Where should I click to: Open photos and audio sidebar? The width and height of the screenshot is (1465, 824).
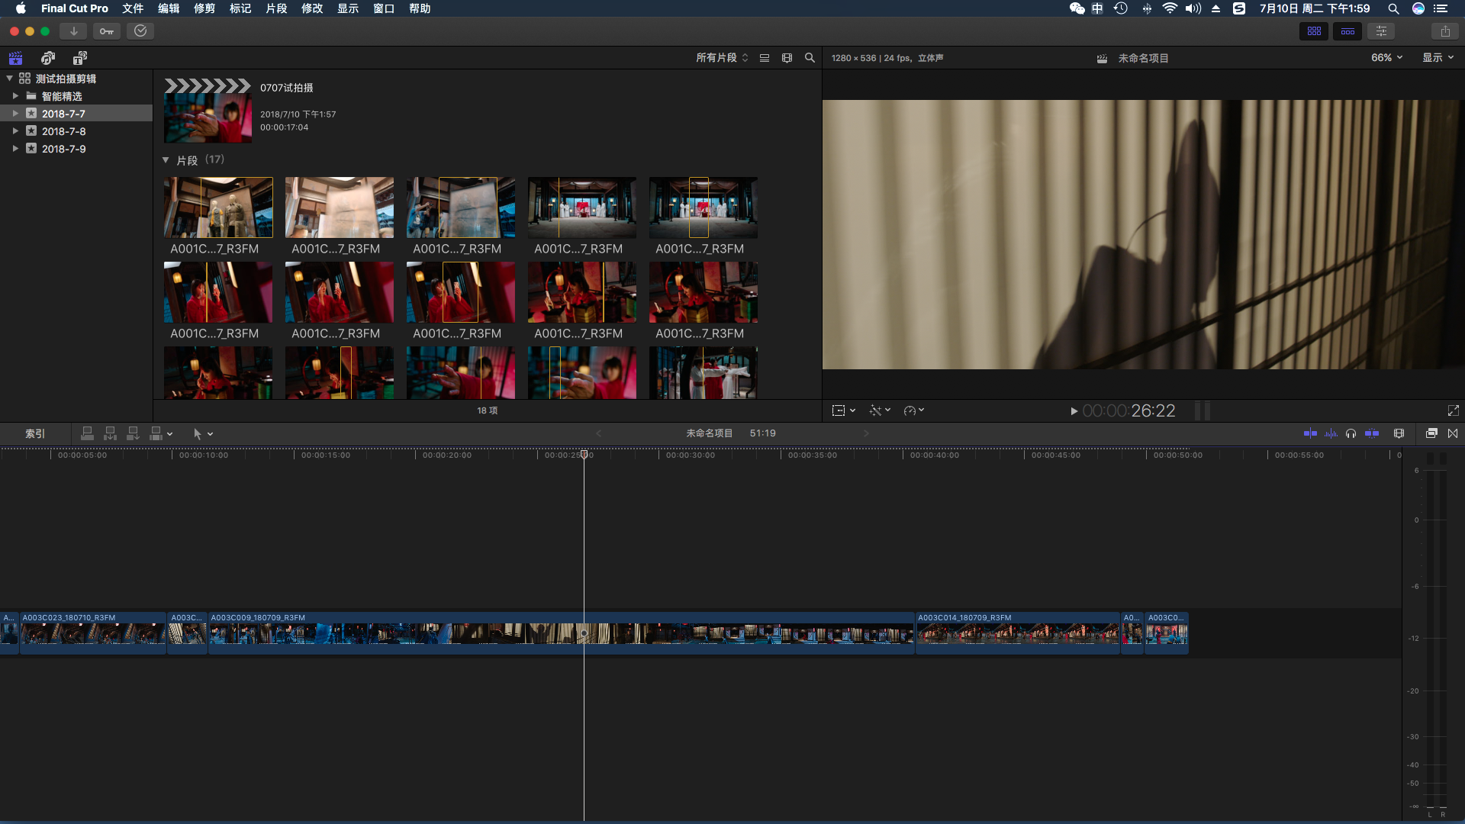(x=48, y=58)
